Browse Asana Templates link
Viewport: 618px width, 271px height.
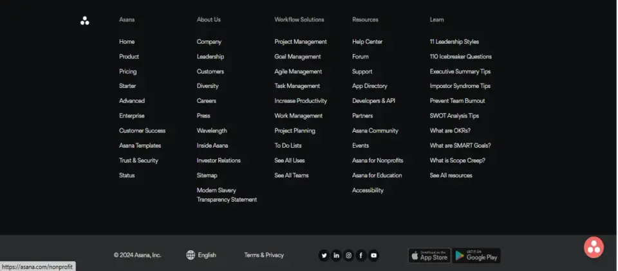140,146
